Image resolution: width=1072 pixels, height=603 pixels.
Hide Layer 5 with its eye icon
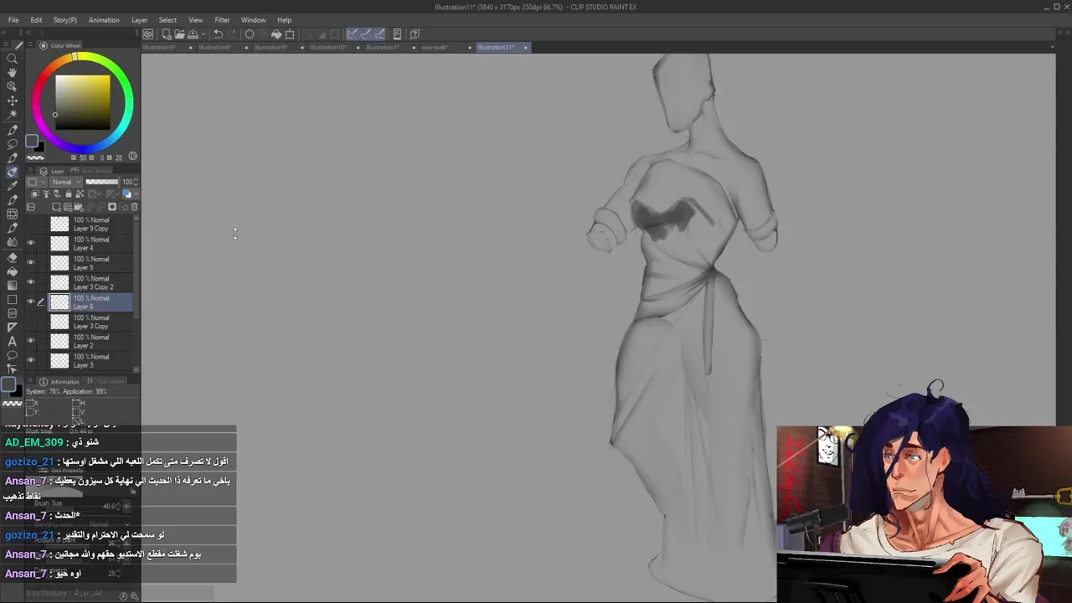pos(31,263)
